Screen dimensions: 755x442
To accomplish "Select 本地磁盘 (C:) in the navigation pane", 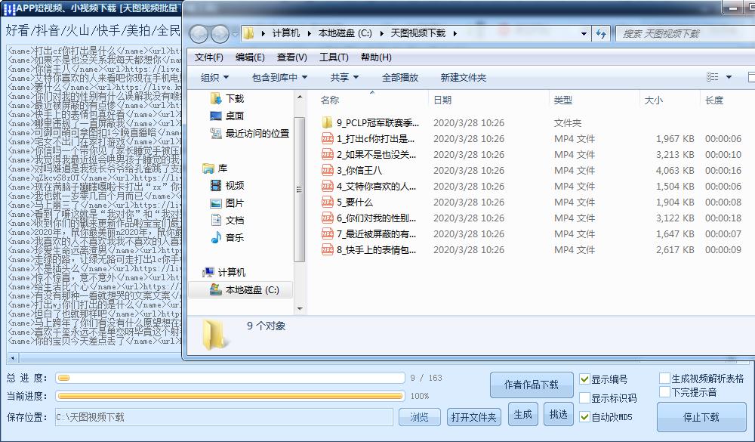I will 245,289.
